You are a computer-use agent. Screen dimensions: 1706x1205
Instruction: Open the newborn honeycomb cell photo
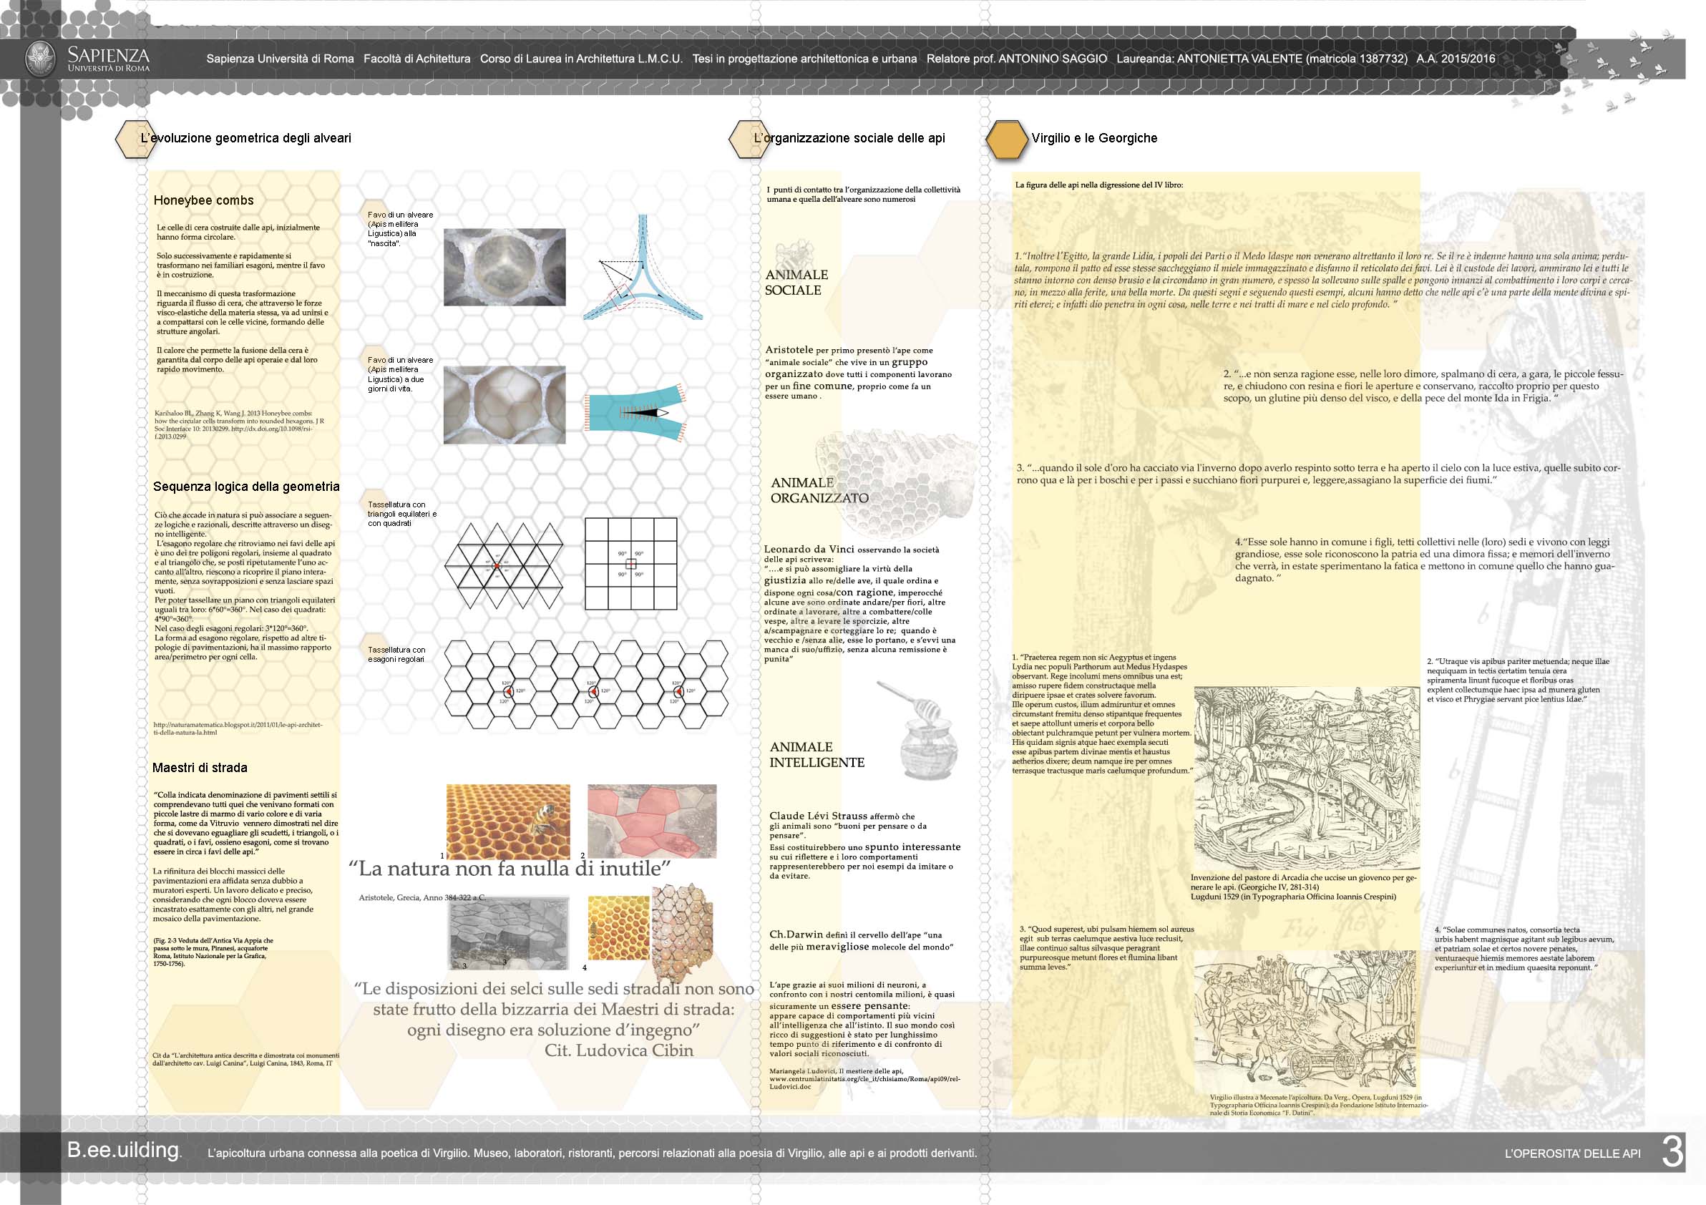tap(505, 268)
